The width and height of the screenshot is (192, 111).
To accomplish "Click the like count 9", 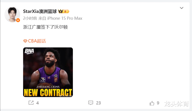I will coord(158,103).
